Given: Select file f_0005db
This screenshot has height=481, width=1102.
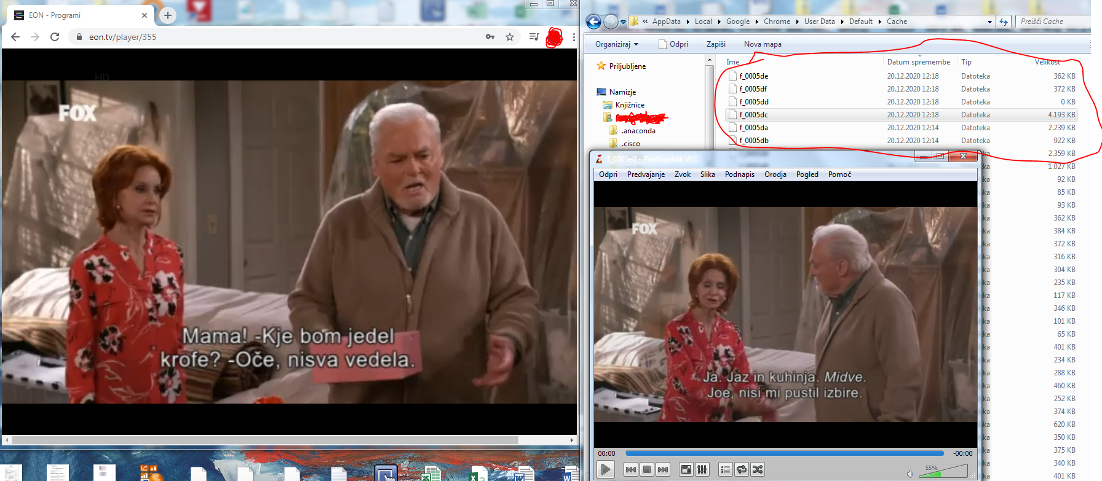Looking at the screenshot, I should (x=902, y=141).
